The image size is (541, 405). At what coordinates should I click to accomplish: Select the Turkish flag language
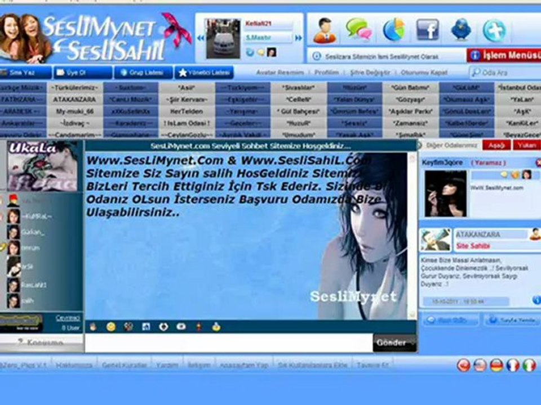tap(464, 366)
